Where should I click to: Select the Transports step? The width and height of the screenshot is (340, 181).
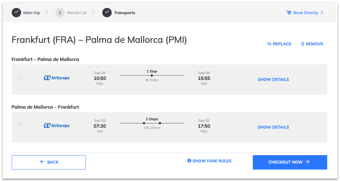coord(125,13)
